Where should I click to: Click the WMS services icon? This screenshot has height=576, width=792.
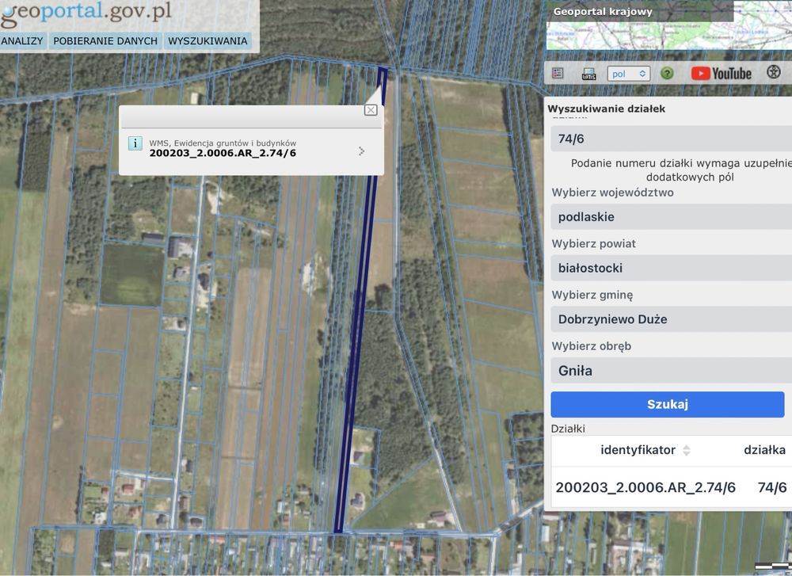pyautogui.click(x=589, y=74)
